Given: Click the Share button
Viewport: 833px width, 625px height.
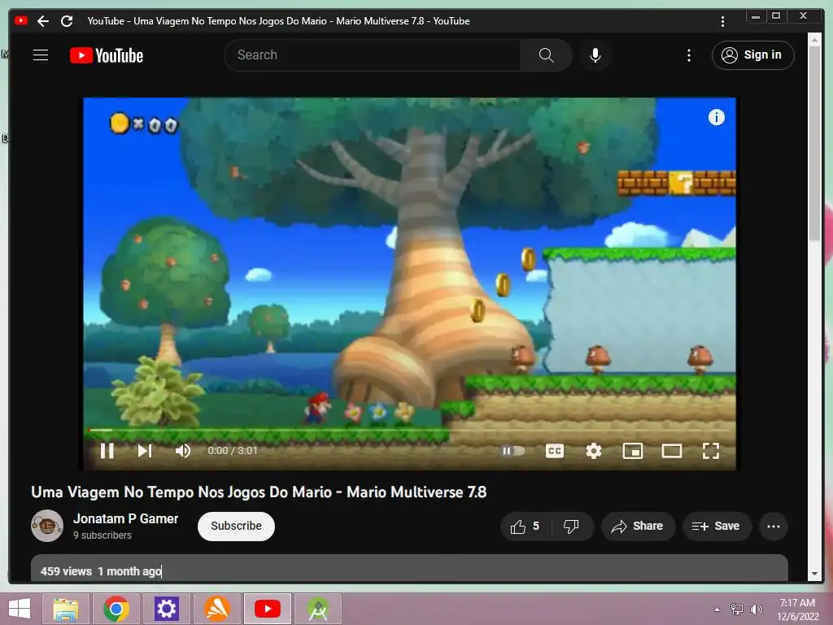Looking at the screenshot, I should [638, 527].
